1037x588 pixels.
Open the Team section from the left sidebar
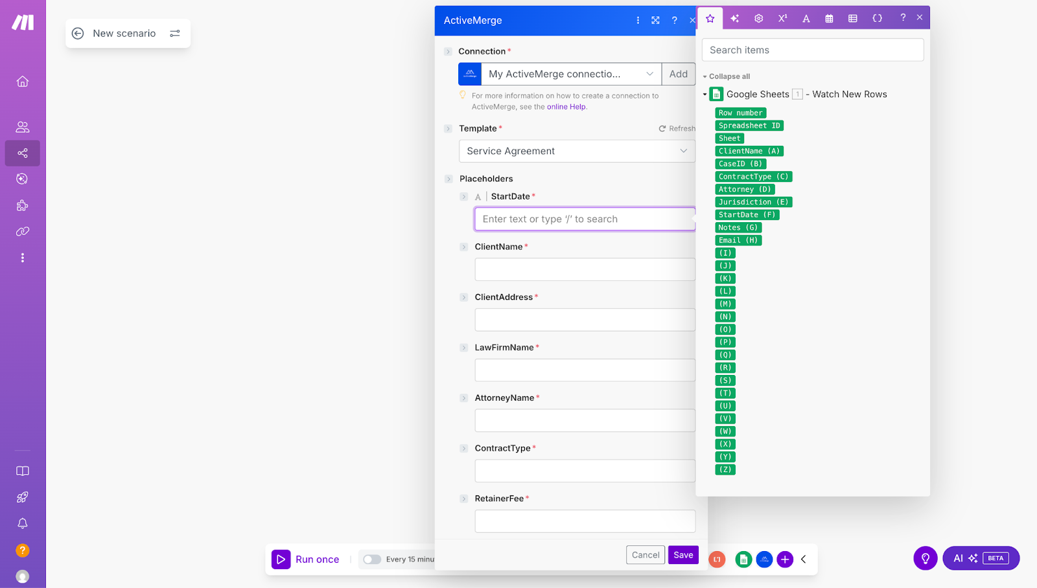tap(22, 126)
